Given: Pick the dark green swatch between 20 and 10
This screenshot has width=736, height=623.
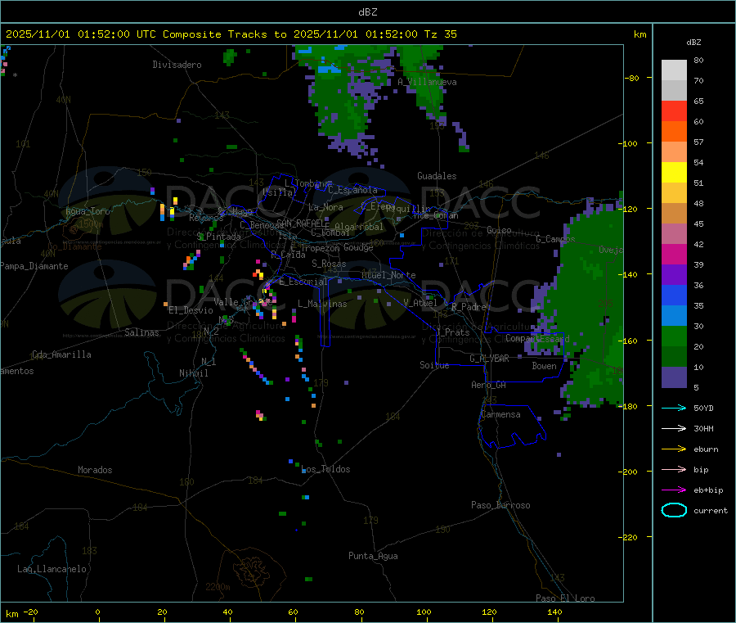Looking at the screenshot, I should [x=674, y=357].
